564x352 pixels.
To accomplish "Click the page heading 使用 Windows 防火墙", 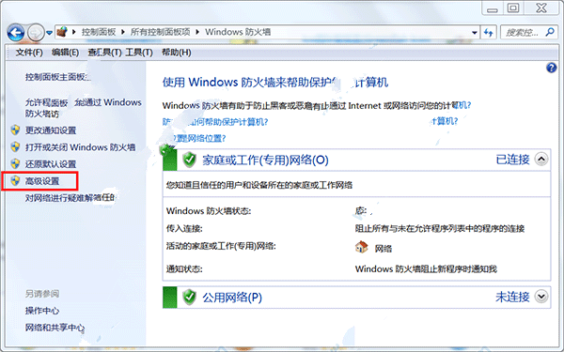I will click(x=275, y=83).
